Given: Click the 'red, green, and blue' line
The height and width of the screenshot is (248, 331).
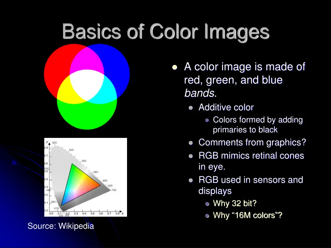Looking at the screenshot, I should pos(233,80).
